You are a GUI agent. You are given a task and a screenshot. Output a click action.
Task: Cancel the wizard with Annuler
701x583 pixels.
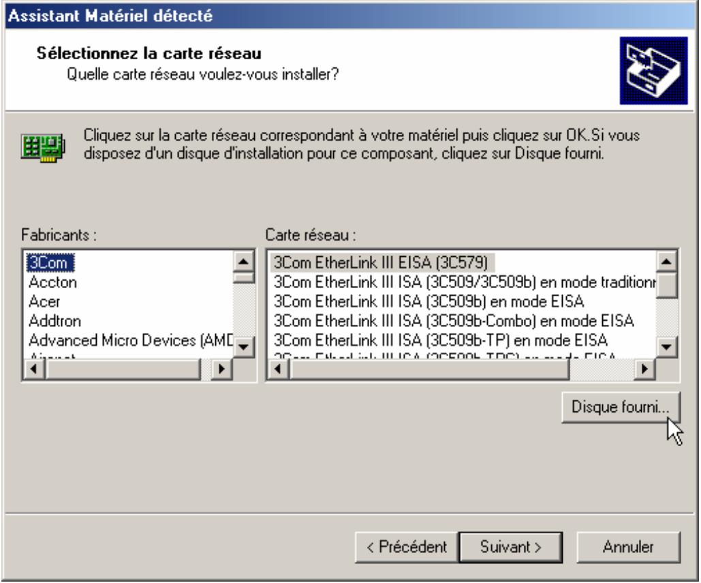pyautogui.click(x=628, y=547)
